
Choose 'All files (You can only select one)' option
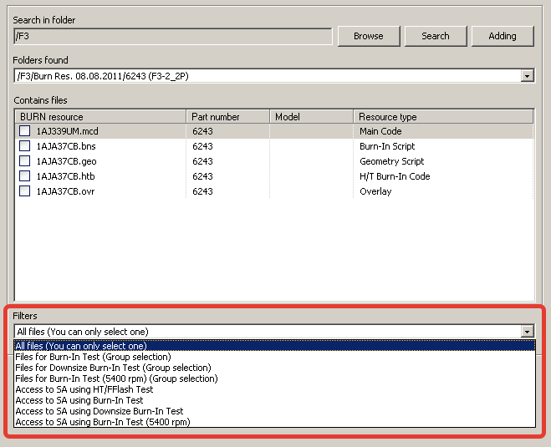click(81, 346)
